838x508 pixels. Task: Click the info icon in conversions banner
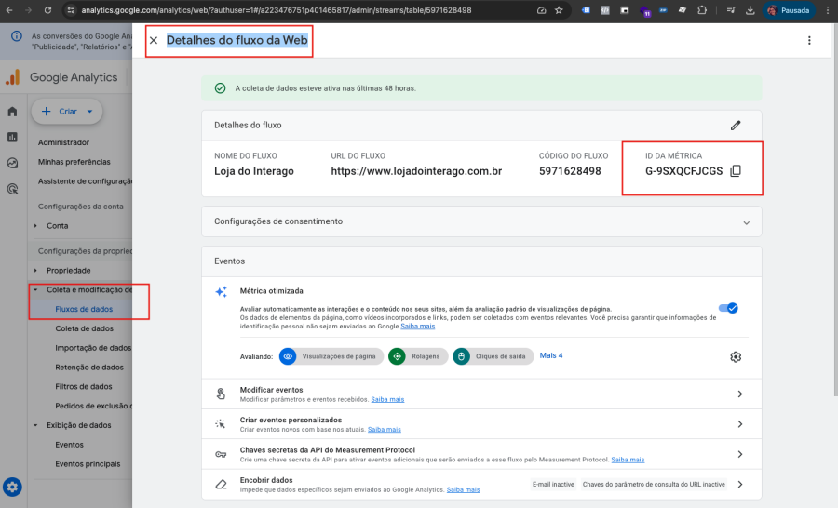click(x=17, y=36)
